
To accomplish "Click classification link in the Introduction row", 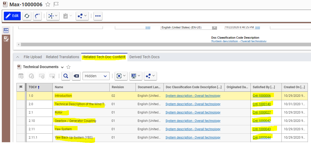I will click(193, 96).
